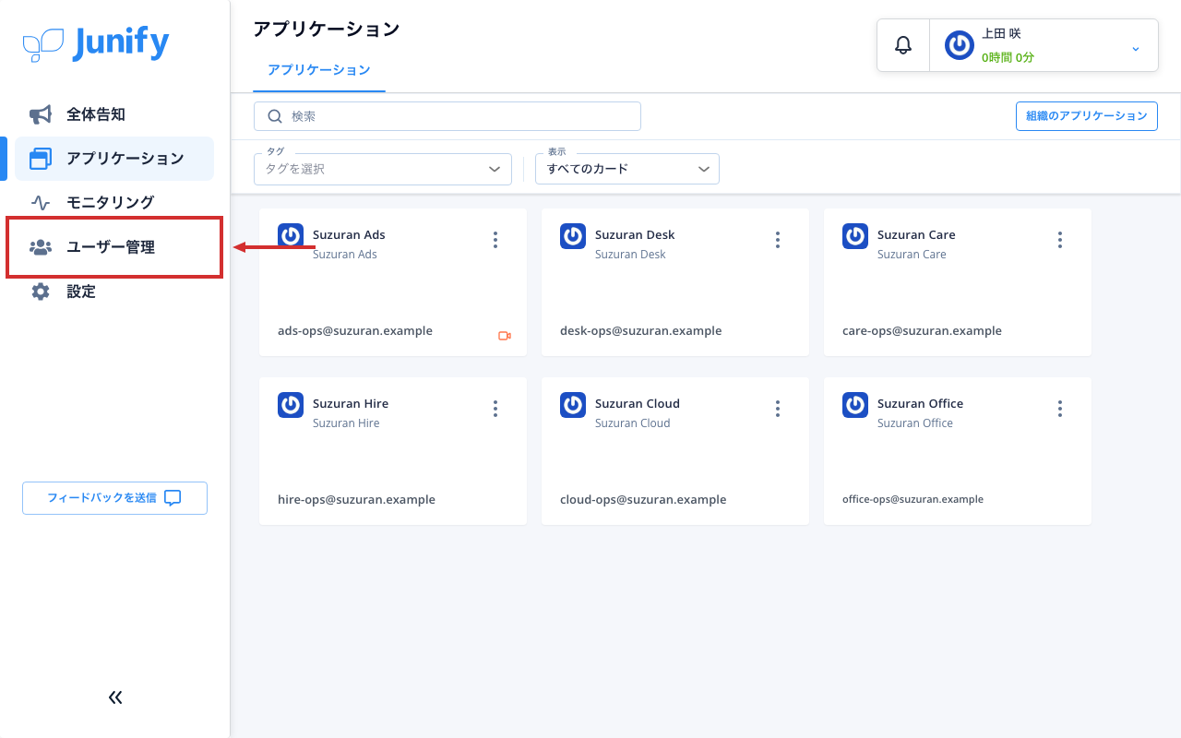Click the 全体告知 megaphone icon
Viewport: 1181px width, 738px height.
(x=41, y=114)
